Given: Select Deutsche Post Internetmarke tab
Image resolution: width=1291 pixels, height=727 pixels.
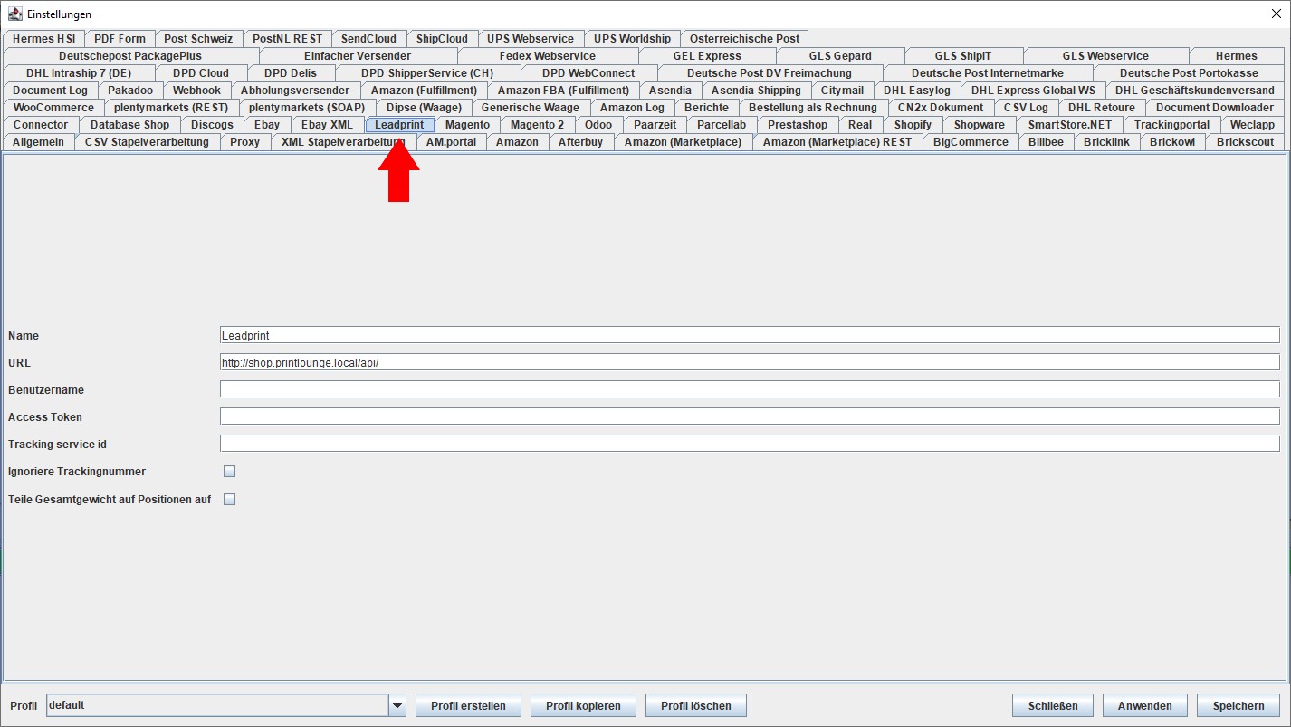Looking at the screenshot, I should [x=988, y=73].
